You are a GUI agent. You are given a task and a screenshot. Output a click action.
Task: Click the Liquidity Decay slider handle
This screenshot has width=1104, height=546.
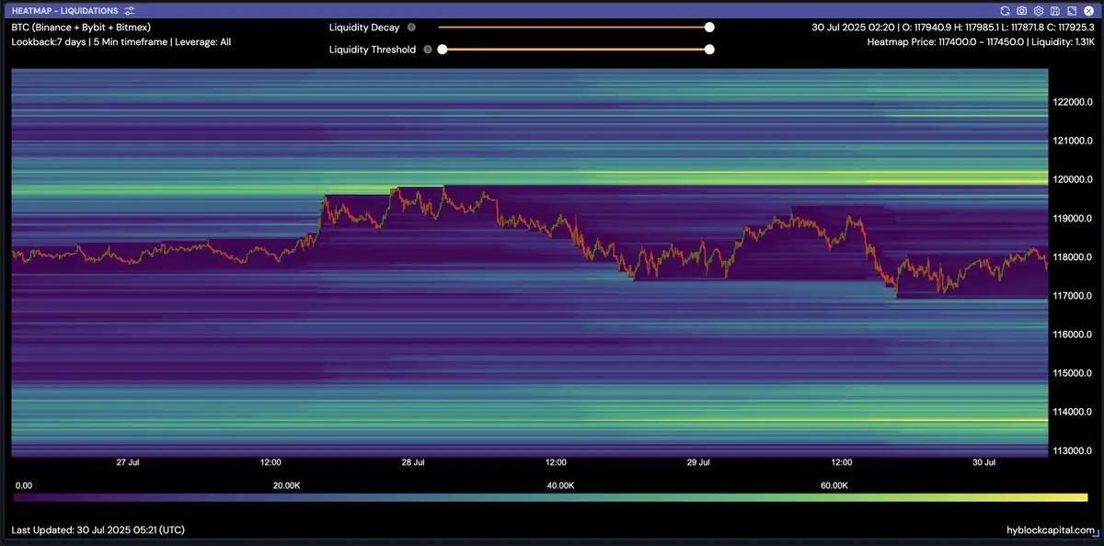coord(709,28)
